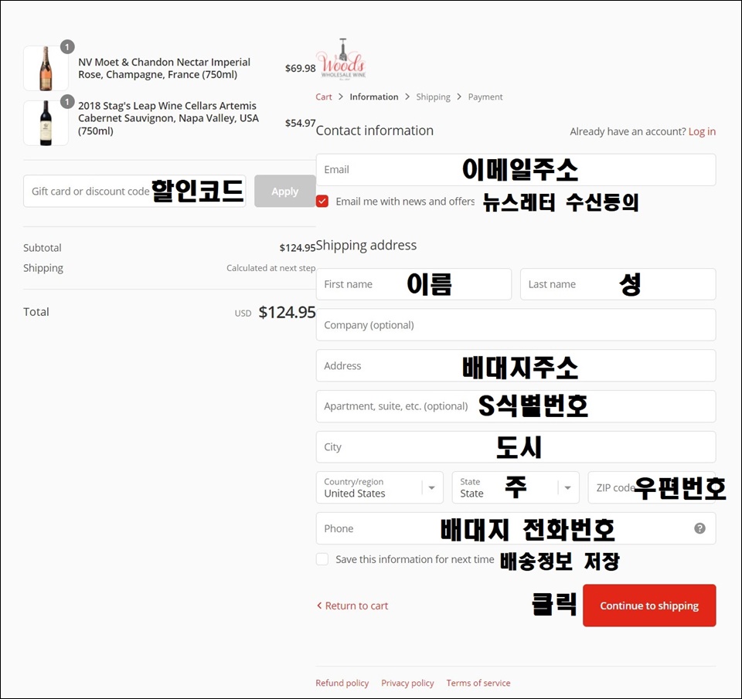Open the Country/region dropdown
This screenshot has width=742, height=699.
380,487
